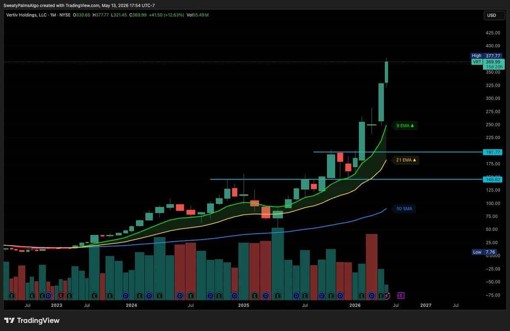Viewport: 510px width, 331px height.
Task: Click the purple lightning bolt latest-news icon
Action: [x=387, y=296]
